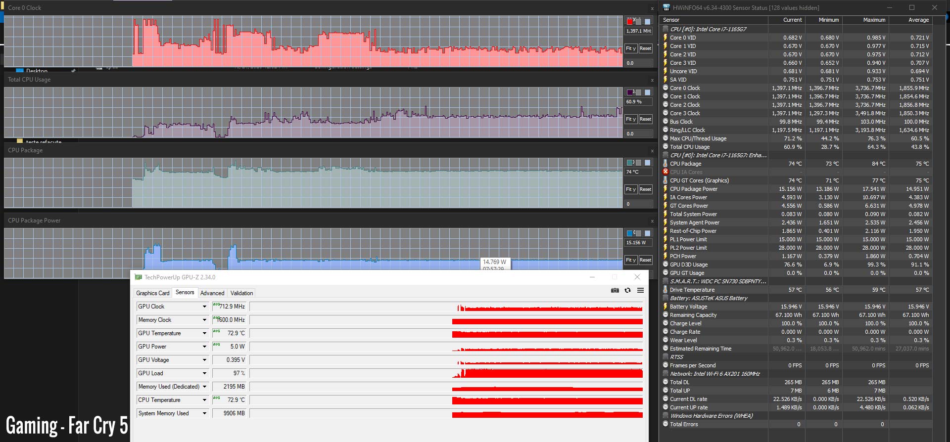Click the lightning icon beside Battery Voltage
The height and width of the screenshot is (442, 950).
coord(665,307)
